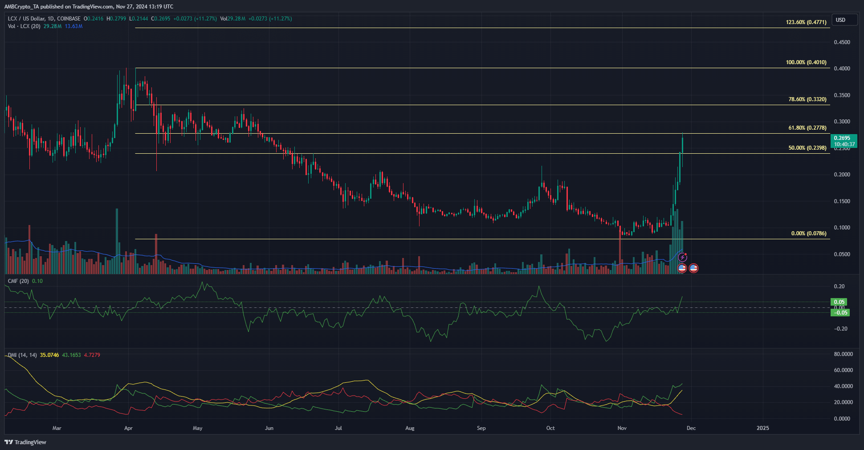Click the high value H0.2799 in header
864x450 pixels.
[116, 19]
